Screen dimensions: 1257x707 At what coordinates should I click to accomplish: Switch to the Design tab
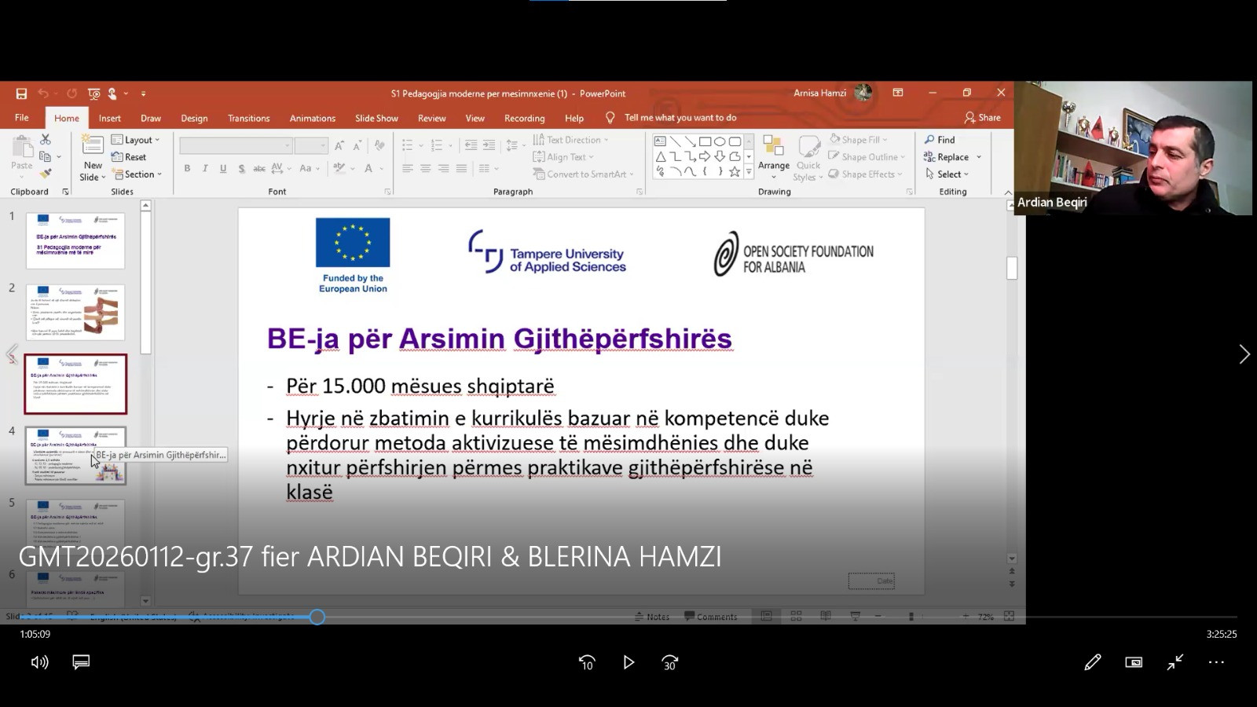tap(194, 118)
